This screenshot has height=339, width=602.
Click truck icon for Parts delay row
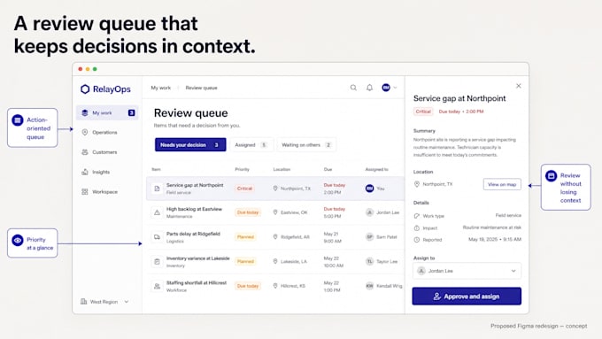pyautogui.click(x=157, y=237)
